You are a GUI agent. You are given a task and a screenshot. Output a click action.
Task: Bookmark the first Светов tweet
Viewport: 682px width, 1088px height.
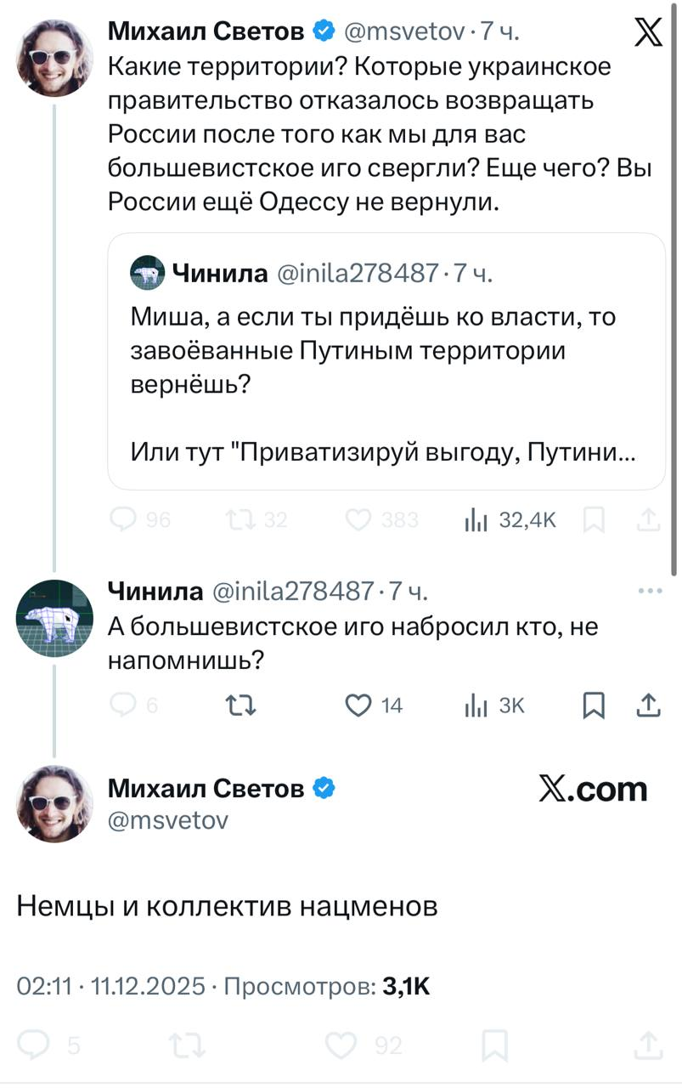point(595,519)
